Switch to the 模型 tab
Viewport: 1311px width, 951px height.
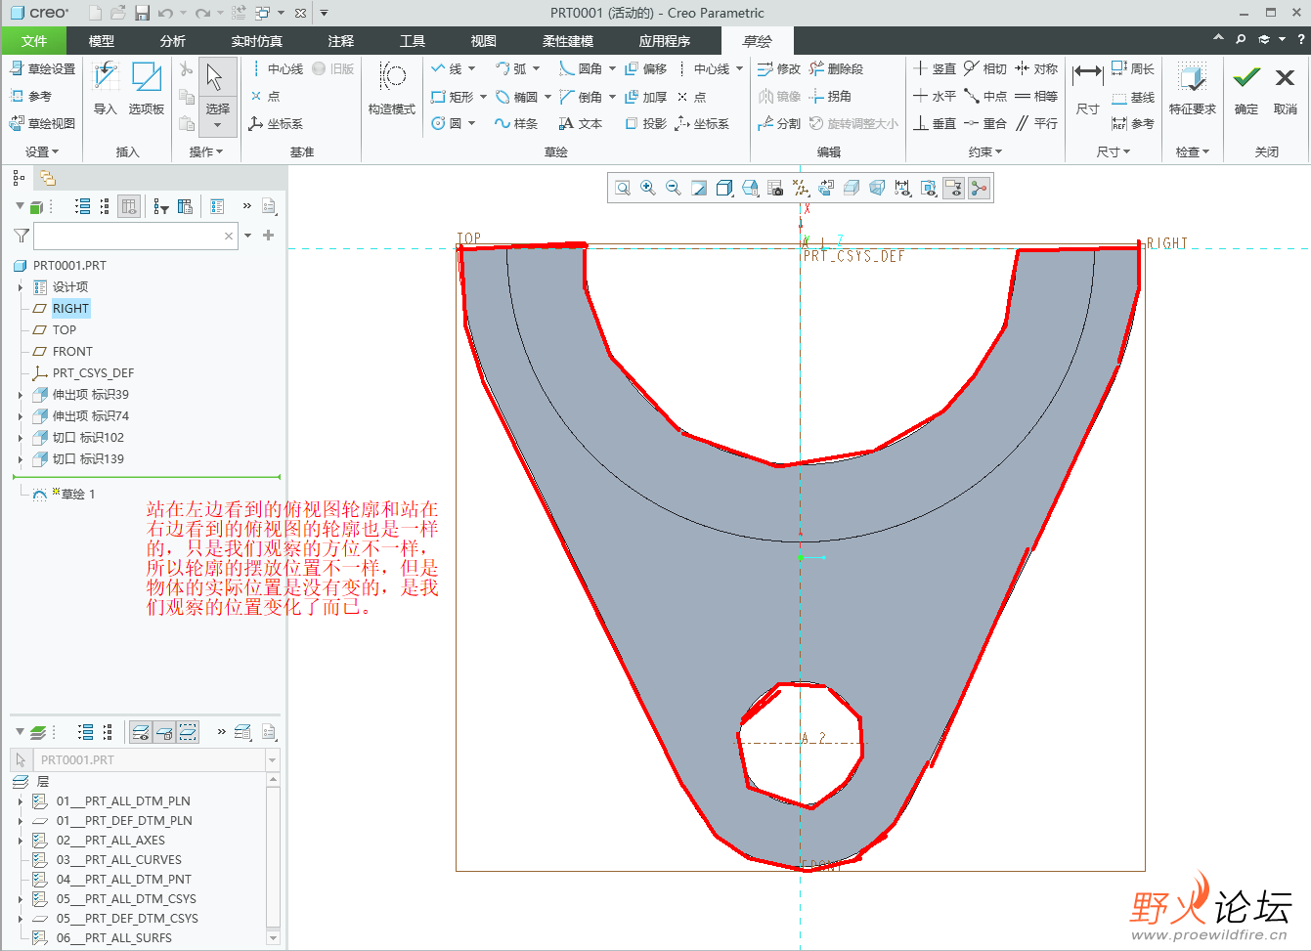point(102,41)
